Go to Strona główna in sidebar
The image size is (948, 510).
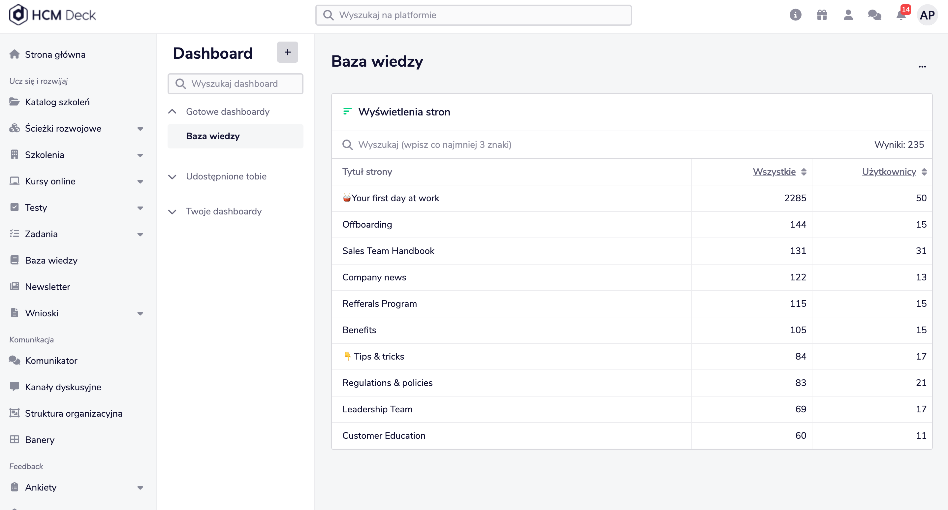coord(55,54)
